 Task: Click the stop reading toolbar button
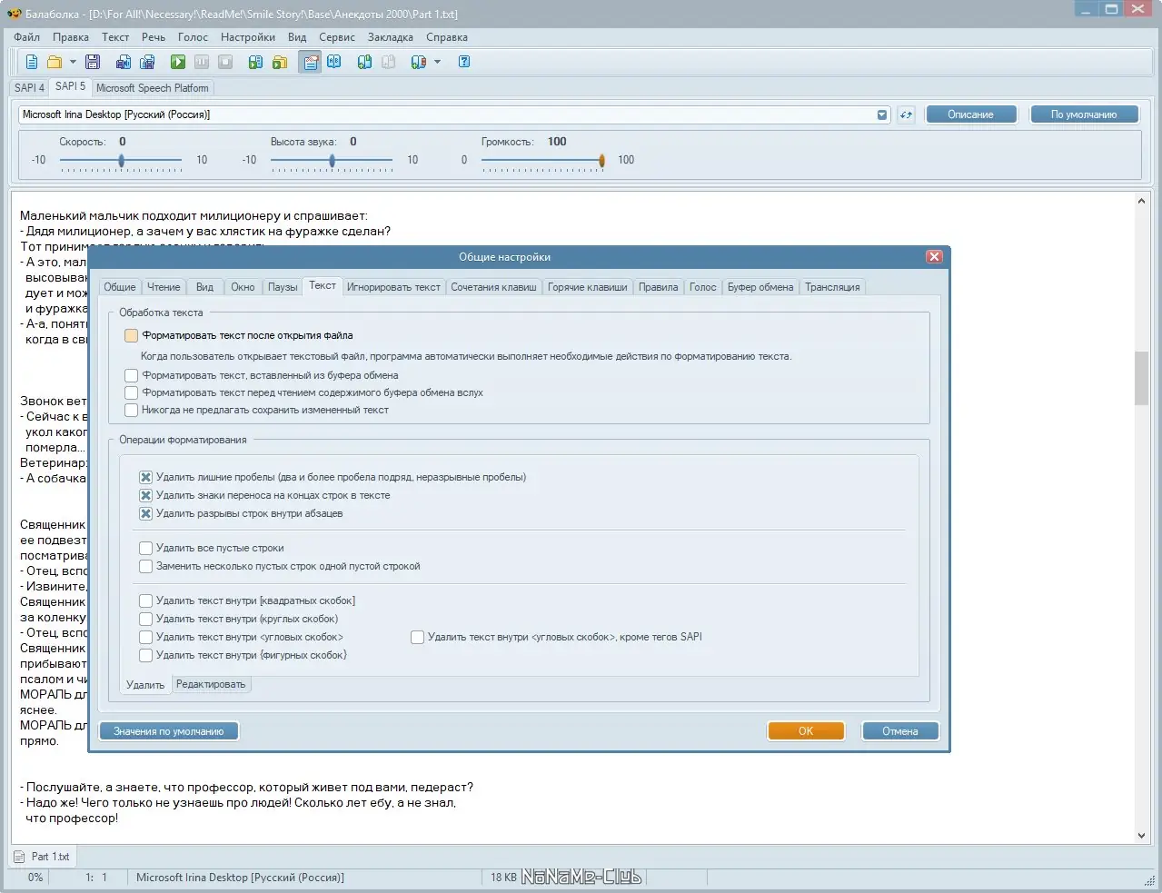(x=225, y=62)
